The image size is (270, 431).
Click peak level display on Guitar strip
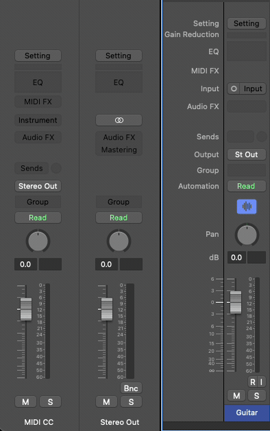[x=256, y=258]
